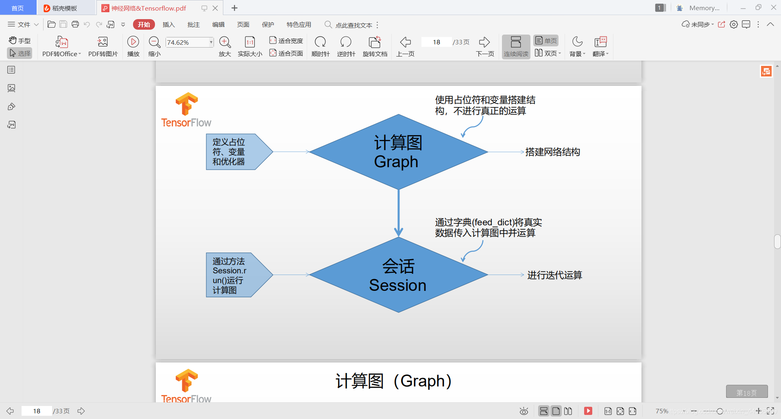Add new tab with plus button
This screenshot has width=781, height=419.
click(234, 8)
